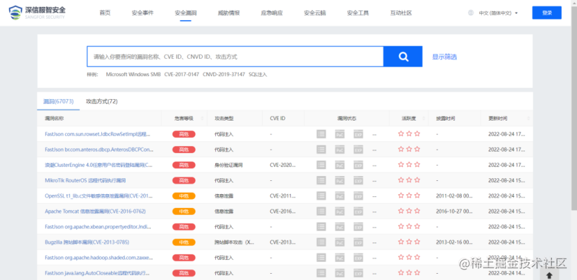Image resolution: width=577 pixels, height=280 pixels.
Task: Open MikroTik RouterOS vulnerability link
Action: (86, 180)
